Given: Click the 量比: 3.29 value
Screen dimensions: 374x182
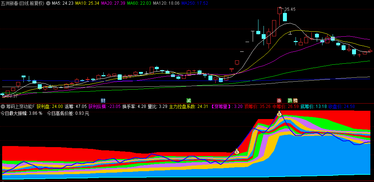Looking at the screenshot, I should click(x=158, y=106).
